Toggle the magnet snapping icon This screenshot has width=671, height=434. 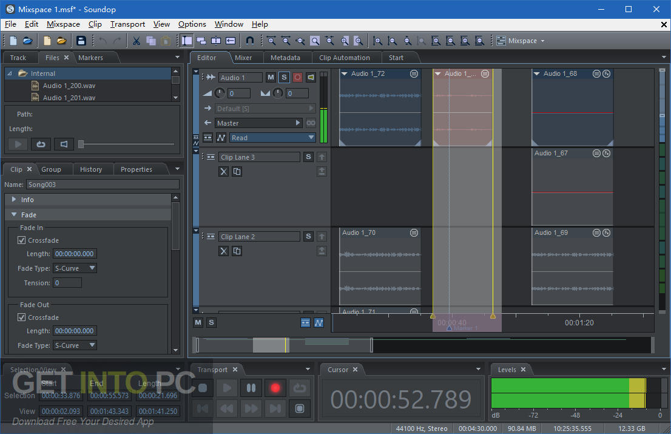[250, 41]
